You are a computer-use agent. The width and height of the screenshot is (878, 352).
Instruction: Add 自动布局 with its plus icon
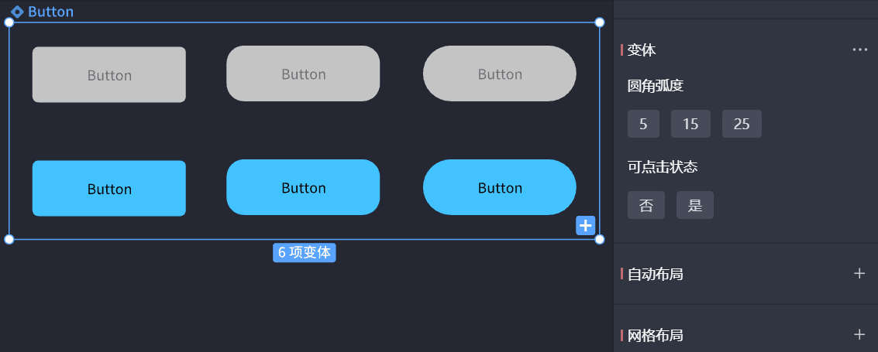click(x=859, y=273)
